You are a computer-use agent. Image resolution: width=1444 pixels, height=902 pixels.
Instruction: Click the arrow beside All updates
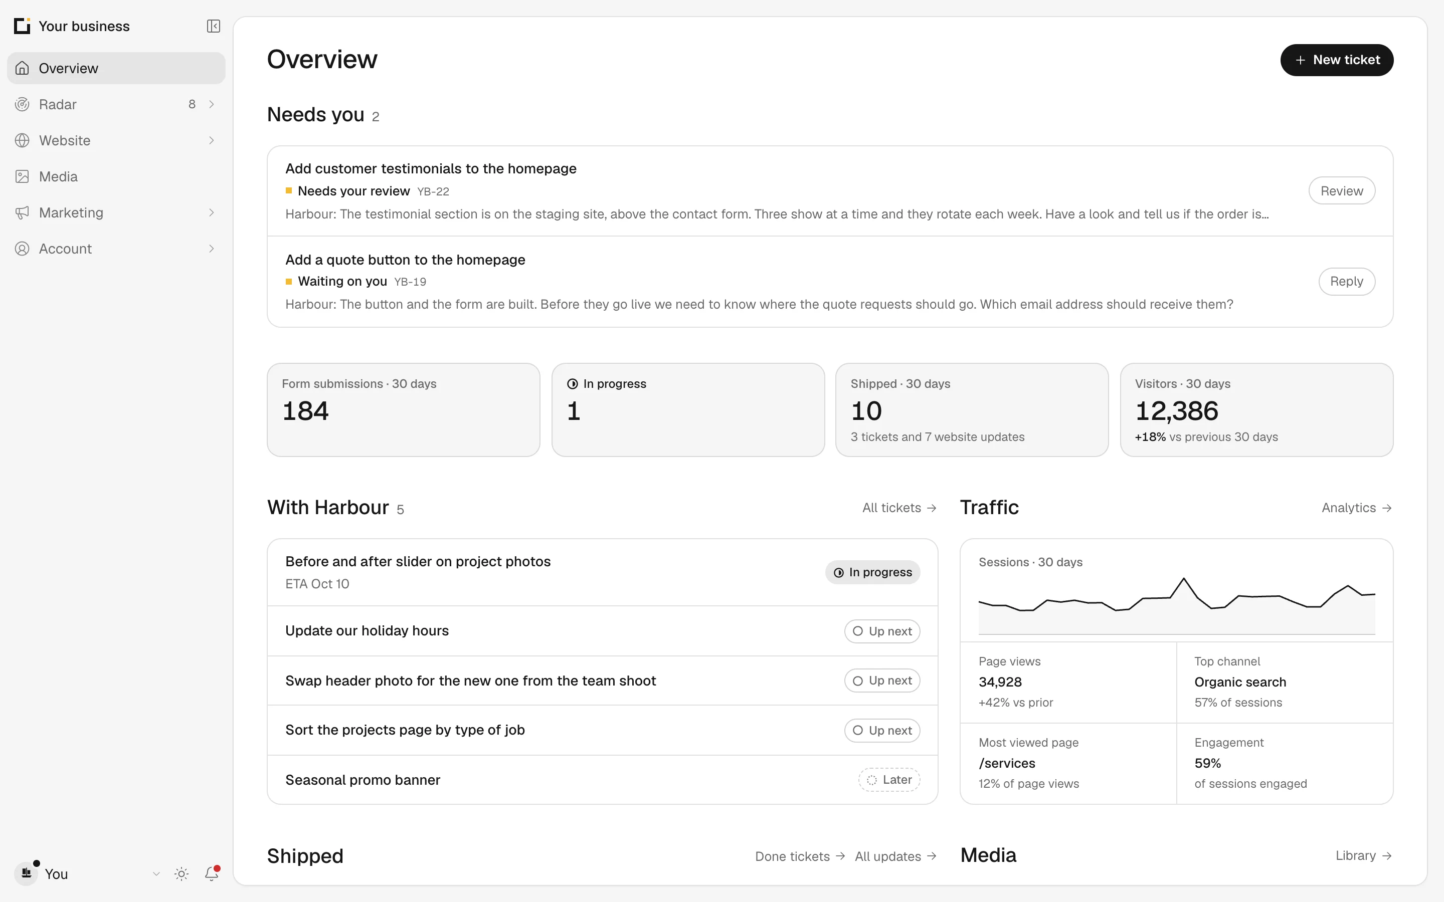pos(932,856)
